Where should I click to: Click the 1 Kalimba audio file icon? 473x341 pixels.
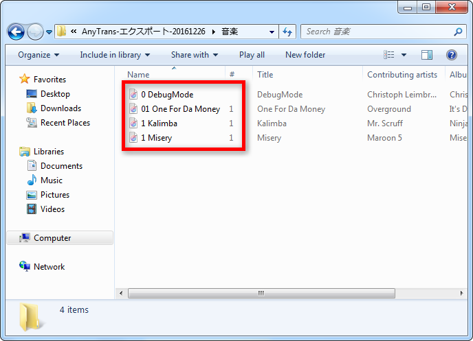click(x=133, y=123)
